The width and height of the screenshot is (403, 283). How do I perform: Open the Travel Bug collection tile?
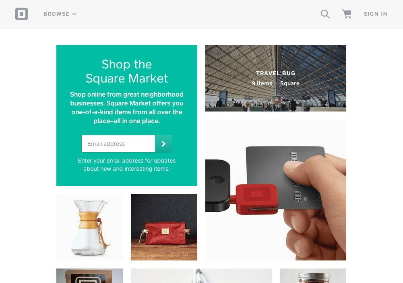275,78
